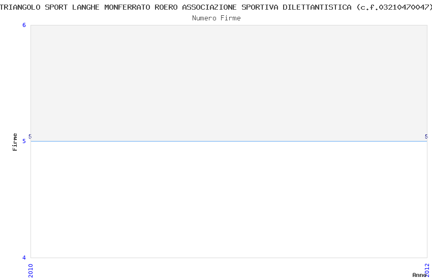Select the 'Anno' x-axis title
Screen dimensions: 432x280
pyautogui.click(x=419, y=275)
